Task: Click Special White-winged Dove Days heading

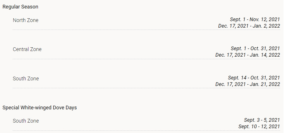Action: [40, 108]
